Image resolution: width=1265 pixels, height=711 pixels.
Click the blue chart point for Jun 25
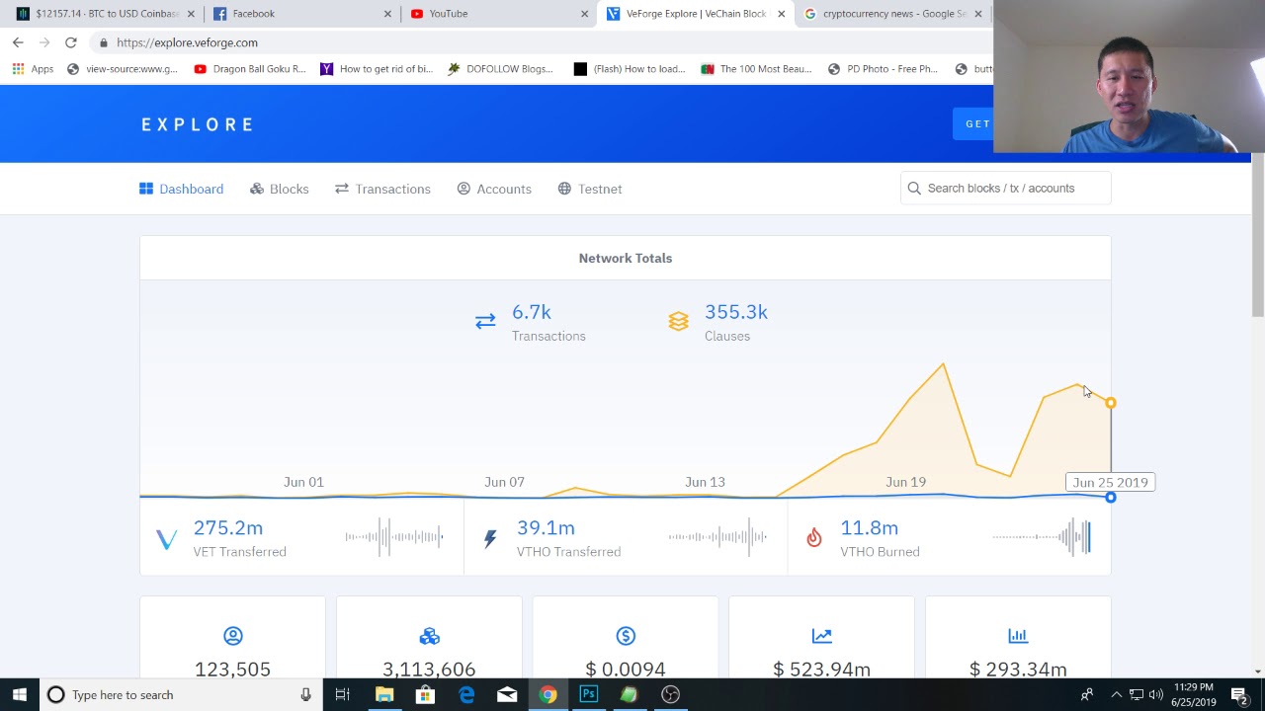(1111, 497)
